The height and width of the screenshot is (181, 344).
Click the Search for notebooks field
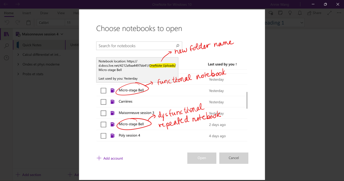point(139,46)
